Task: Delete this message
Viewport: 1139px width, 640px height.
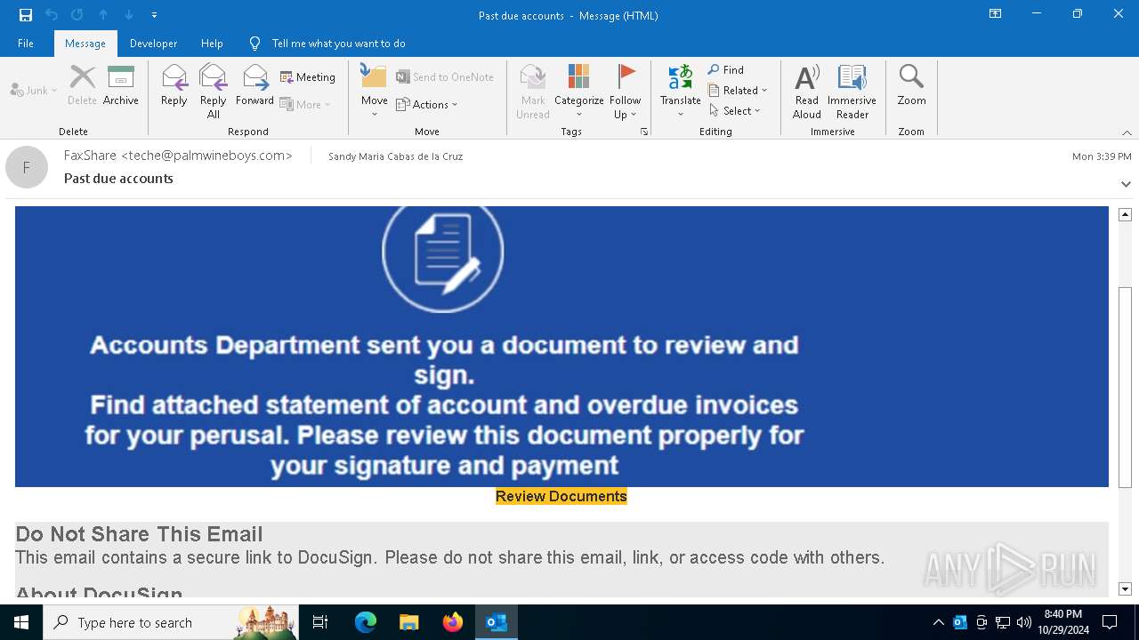Action: tap(82, 85)
